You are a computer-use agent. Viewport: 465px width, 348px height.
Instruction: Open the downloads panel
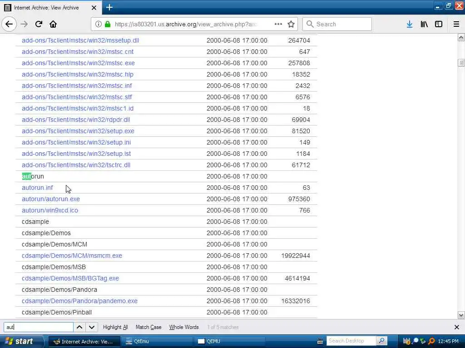(x=410, y=24)
